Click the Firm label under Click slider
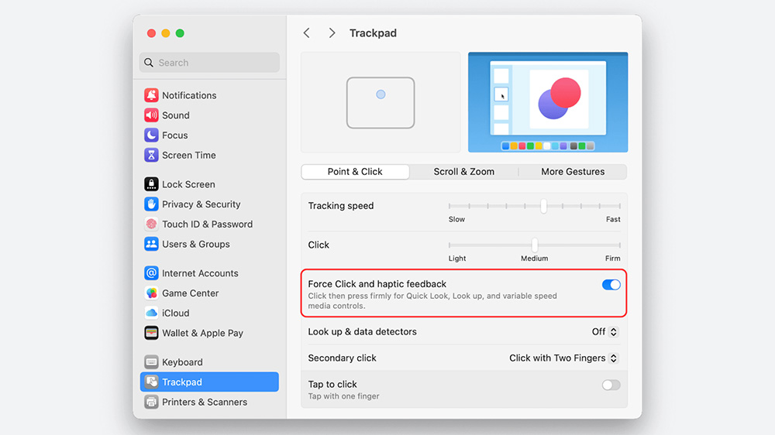The width and height of the screenshot is (775, 435). (612, 259)
